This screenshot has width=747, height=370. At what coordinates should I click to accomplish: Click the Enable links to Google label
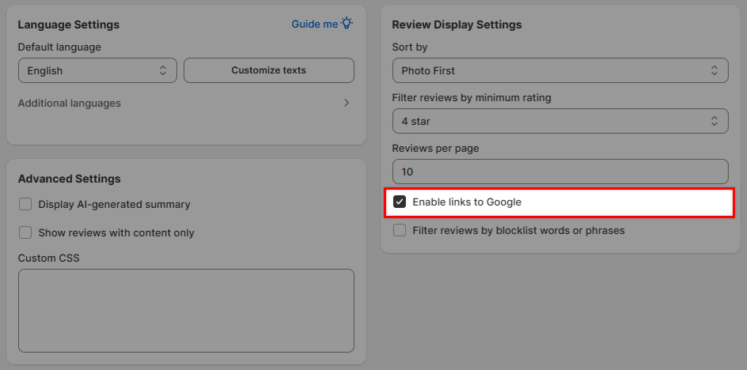click(467, 202)
